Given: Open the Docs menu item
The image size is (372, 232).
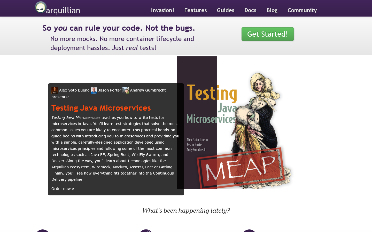Looking at the screenshot, I should pyautogui.click(x=250, y=10).
